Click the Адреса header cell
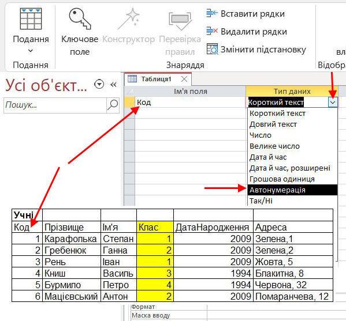346x321 pixels. pyautogui.click(x=293, y=226)
